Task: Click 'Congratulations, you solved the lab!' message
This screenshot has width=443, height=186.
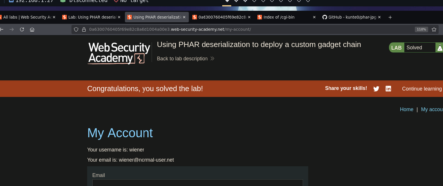Action: tap(145, 89)
